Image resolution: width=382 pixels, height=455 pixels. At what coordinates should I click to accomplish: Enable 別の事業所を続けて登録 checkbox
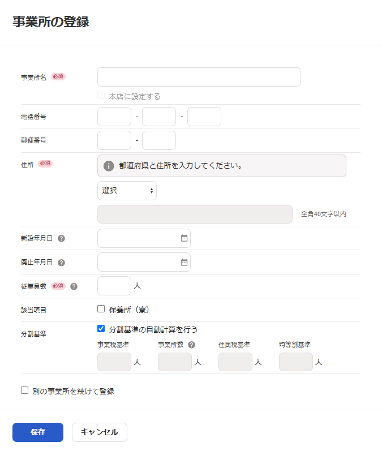point(24,390)
